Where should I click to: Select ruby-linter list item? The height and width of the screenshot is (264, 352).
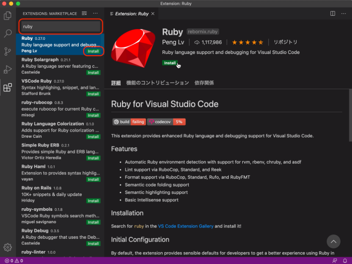(x=60, y=252)
